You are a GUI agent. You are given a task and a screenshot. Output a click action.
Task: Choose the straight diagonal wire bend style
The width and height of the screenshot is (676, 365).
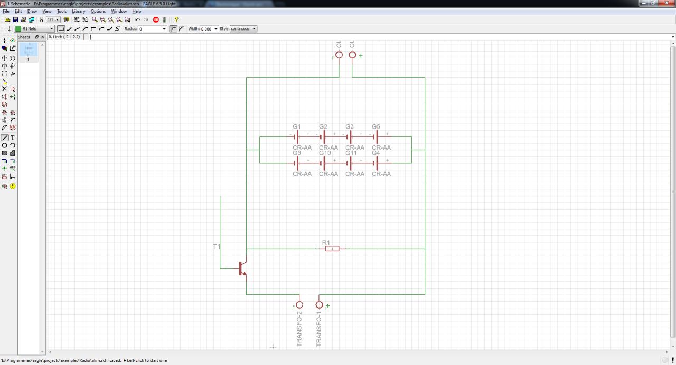coord(77,28)
